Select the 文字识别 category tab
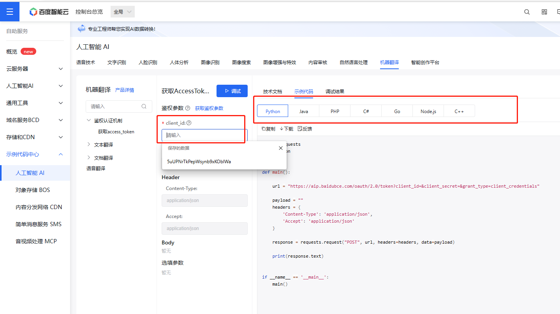 (116, 63)
